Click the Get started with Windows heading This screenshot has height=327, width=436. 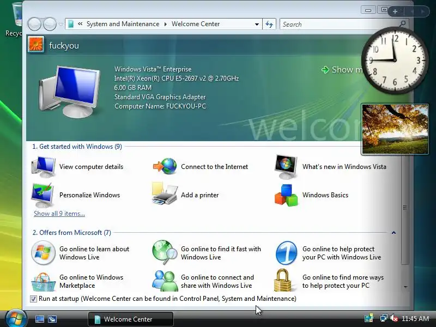click(77, 147)
